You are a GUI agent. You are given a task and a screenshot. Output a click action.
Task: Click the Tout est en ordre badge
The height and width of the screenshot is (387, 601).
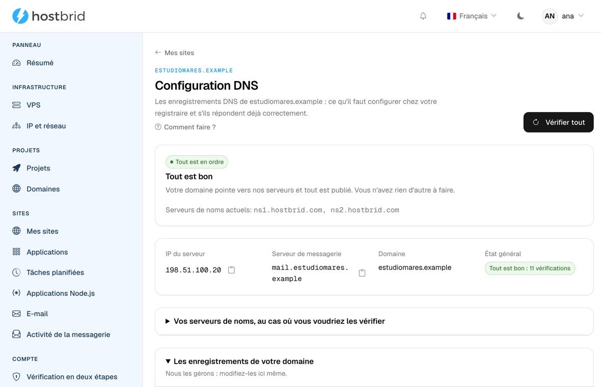pyautogui.click(x=197, y=162)
